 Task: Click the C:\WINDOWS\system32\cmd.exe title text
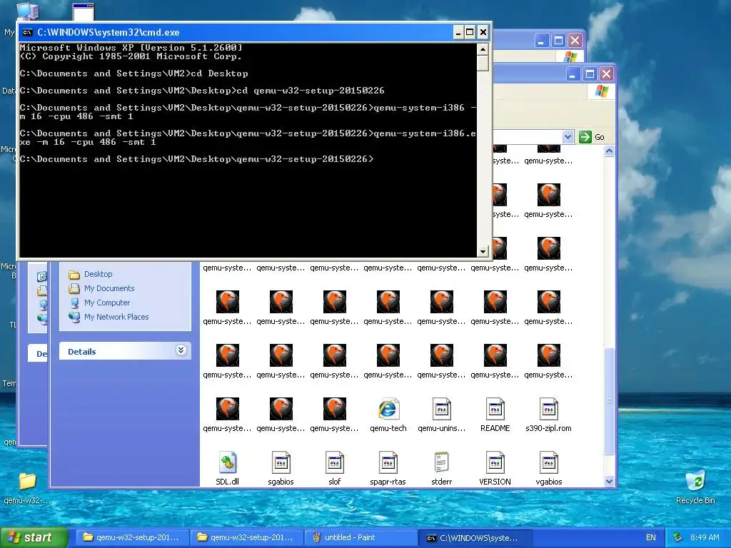tap(109, 32)
